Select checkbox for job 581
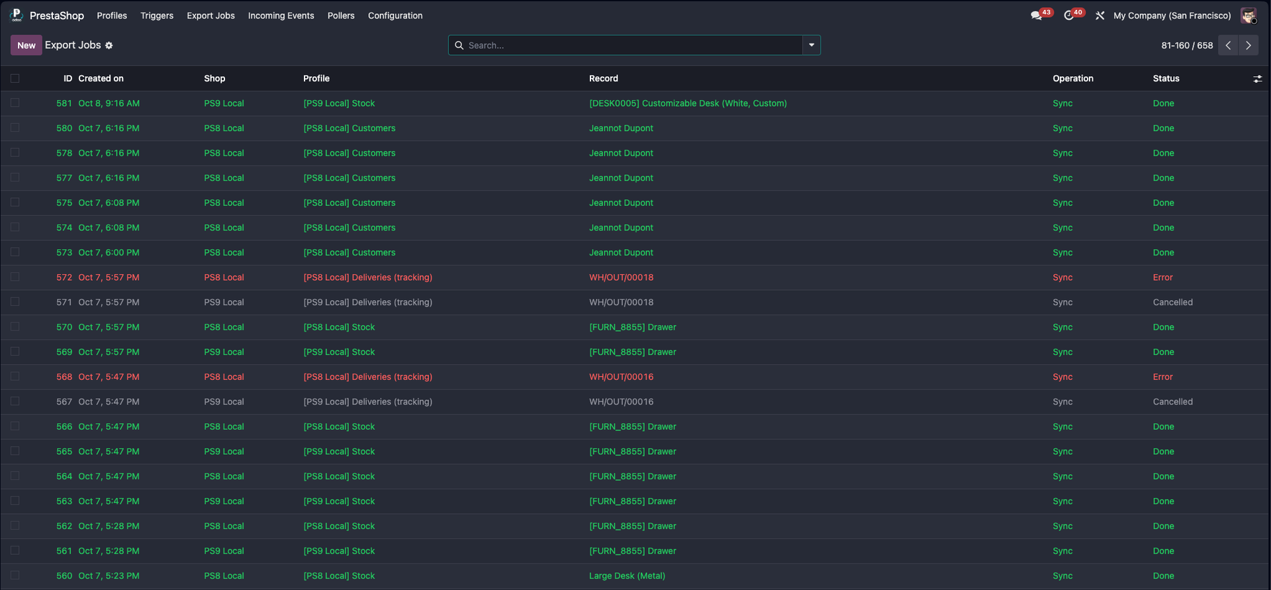 [15, 103]
